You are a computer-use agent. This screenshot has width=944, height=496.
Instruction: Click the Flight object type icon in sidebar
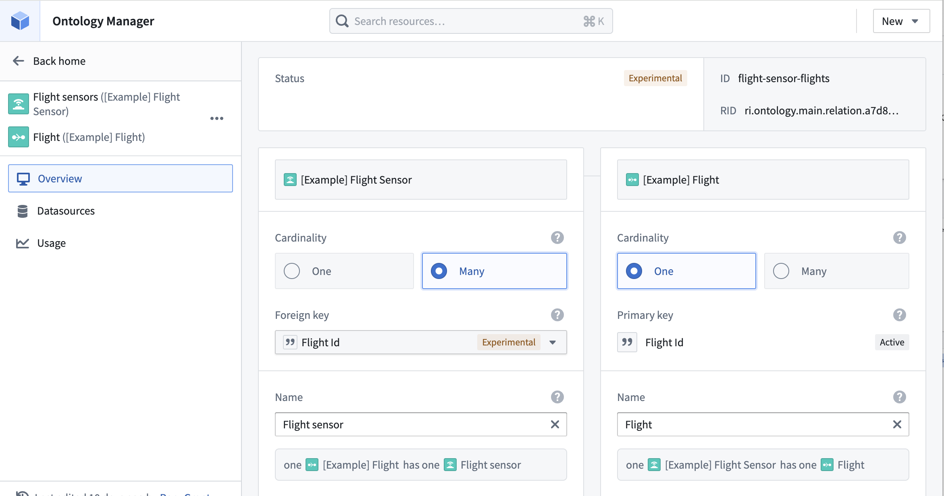(19, 137)
